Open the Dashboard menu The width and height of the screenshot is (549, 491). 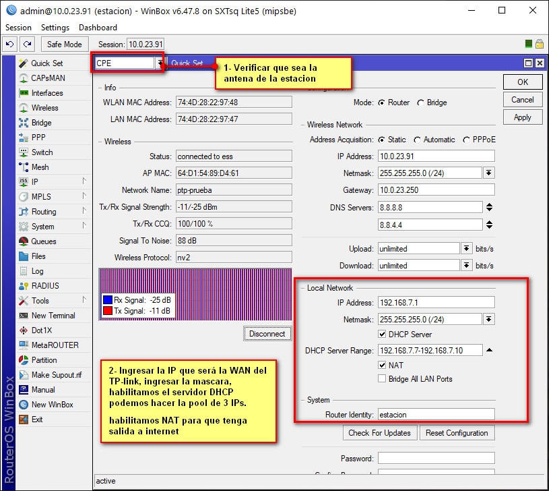coord(98,28)
